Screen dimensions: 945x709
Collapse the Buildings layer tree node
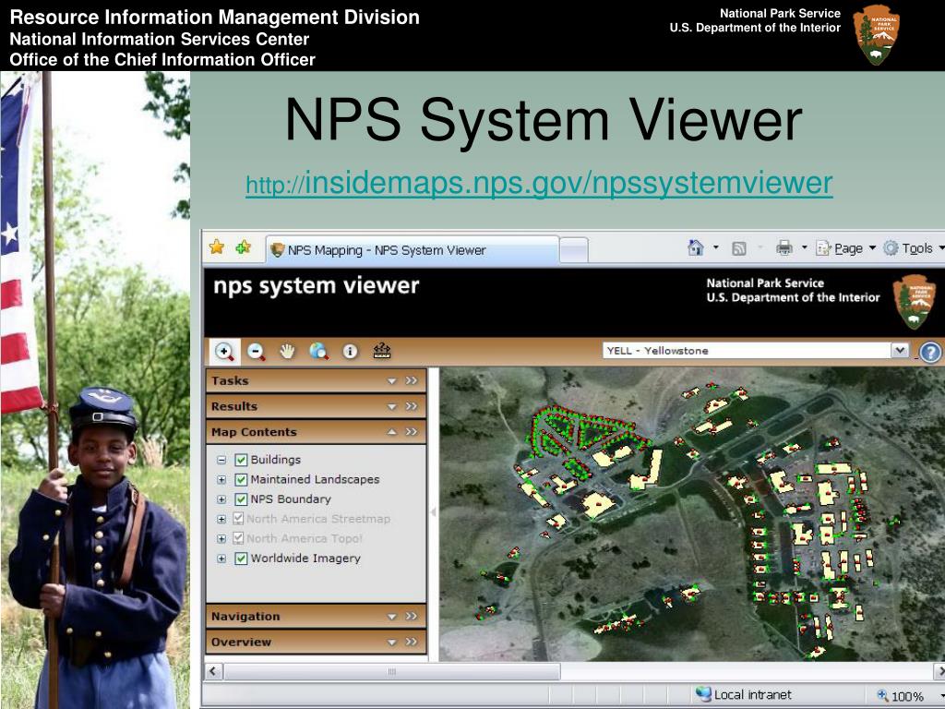221,460
